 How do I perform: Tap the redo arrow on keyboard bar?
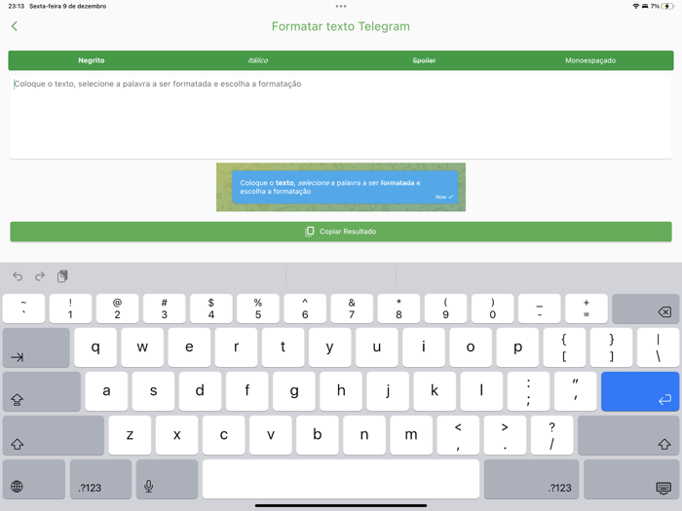pyautogui.click(x=40, y=276)
